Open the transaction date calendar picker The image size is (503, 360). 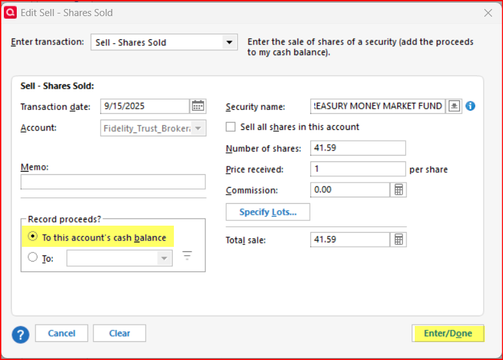[198, 106]
